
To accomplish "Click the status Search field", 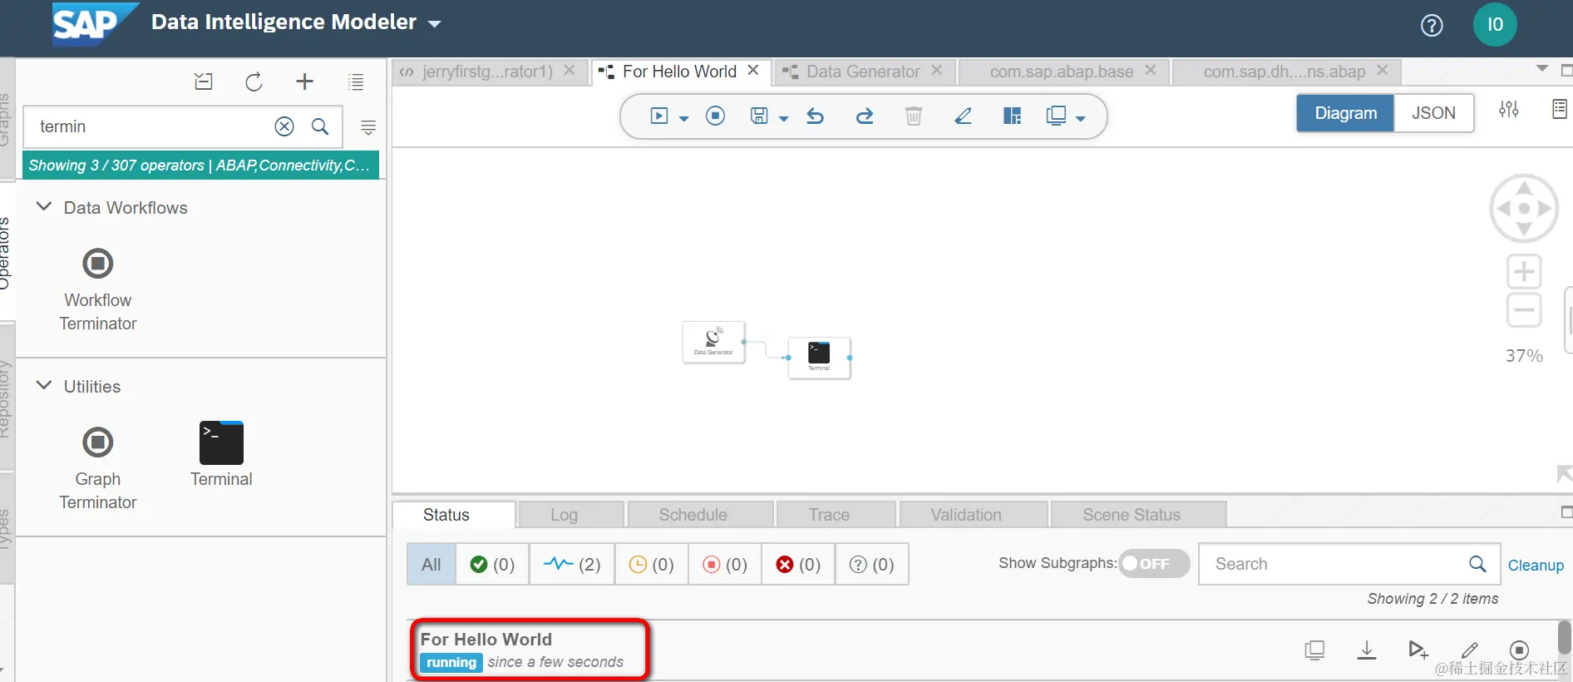I will click(x=1349, y=564).
